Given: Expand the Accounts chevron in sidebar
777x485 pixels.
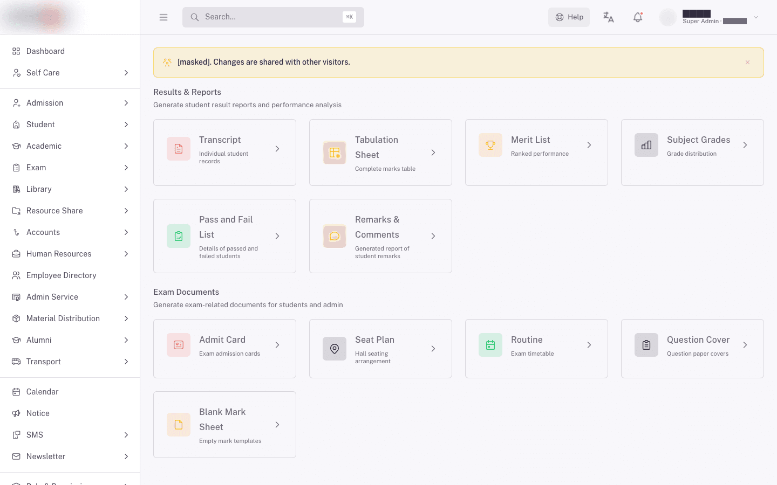Looking at the screenshot, I should pos(126,232).
